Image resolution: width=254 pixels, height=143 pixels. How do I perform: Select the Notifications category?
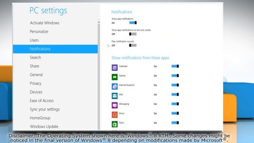point(55,49)
